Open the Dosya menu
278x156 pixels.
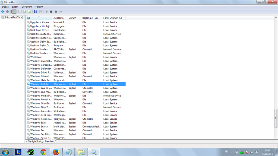(x=5, y=7)
